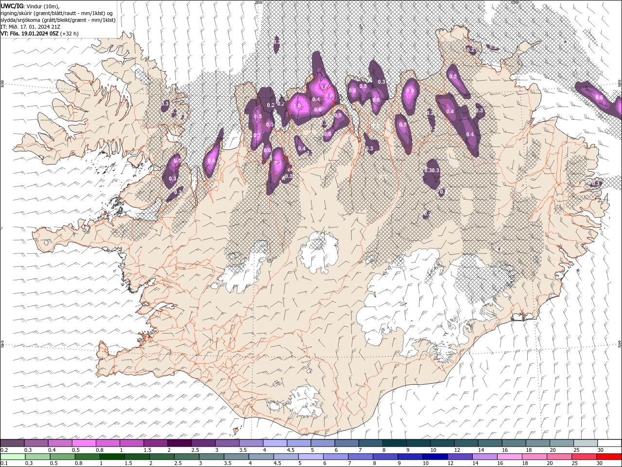
Task: Click the VT: Fös. 19.01.2024 05Z (+32 h) line
Action: tap(39, 34)
